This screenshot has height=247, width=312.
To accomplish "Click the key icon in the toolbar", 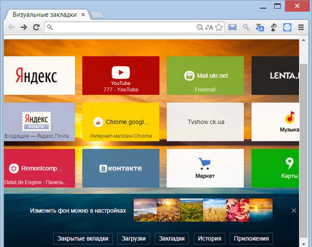I will coord(246,27).
